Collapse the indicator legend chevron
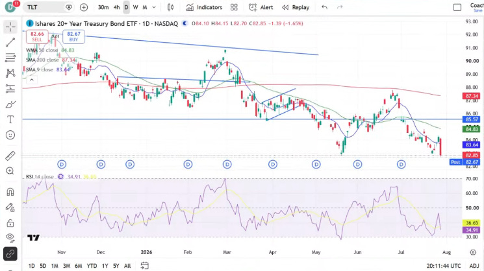 (x=31, y=80)
